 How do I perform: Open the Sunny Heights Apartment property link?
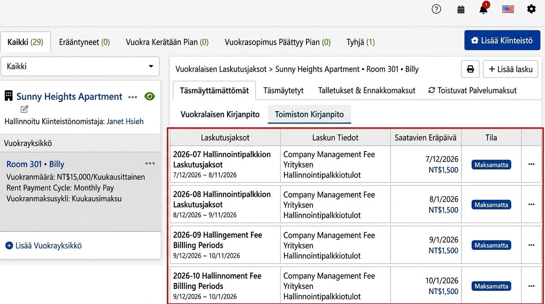tap(70, 96)
